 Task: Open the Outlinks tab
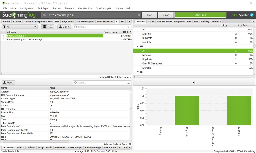point(31,147)
